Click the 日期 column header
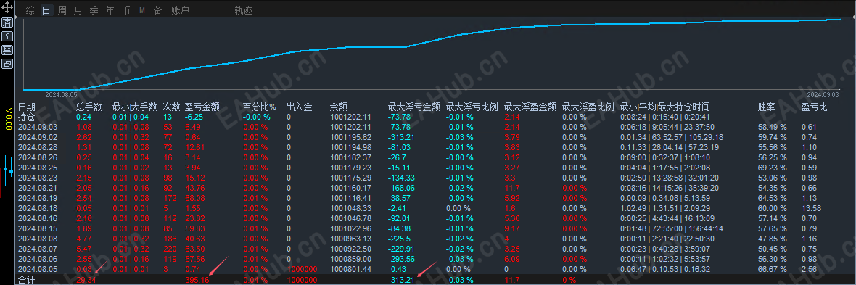The height and width of the screenshot is (285, 856). coord(27,107)
